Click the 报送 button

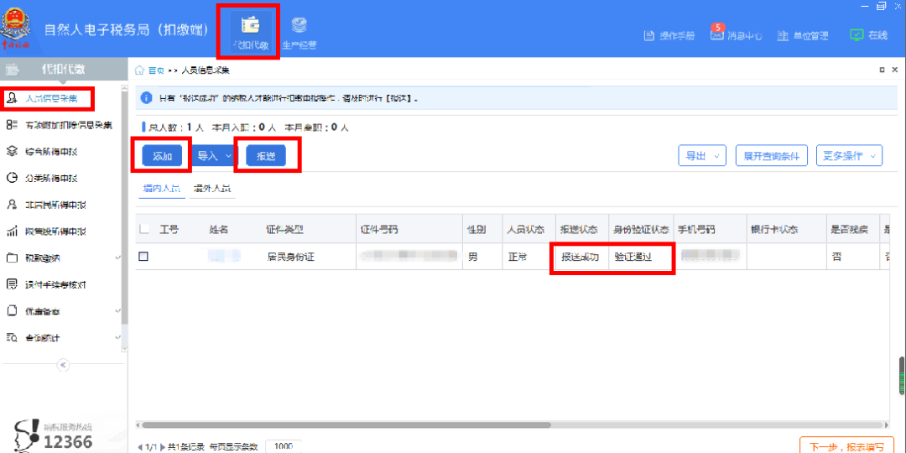[x=266, y=156]
